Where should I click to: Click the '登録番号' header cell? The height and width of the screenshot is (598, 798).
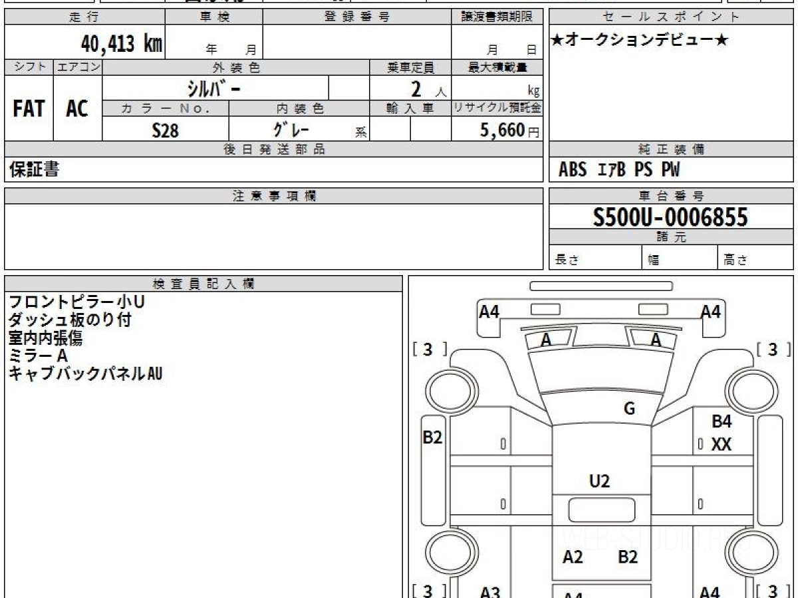pyautogui.click(x=357, y=17)
